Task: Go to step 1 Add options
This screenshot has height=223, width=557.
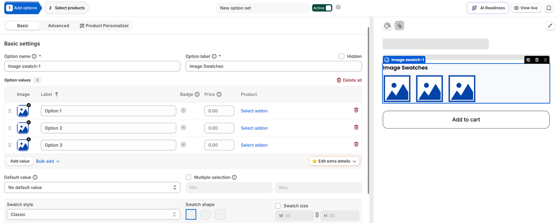Action: pyautogui.click(x=22, y=8)
